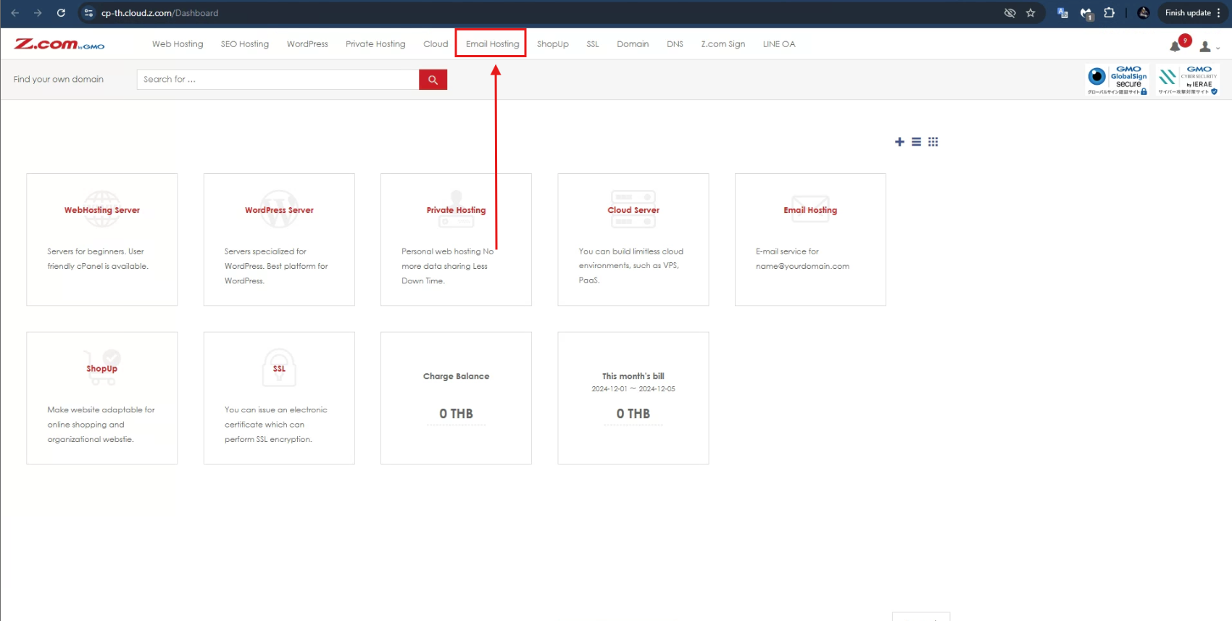Open the Chrome profile avatar
The height and width of the screenshot is (621, 1232).
coord(1144,13)
